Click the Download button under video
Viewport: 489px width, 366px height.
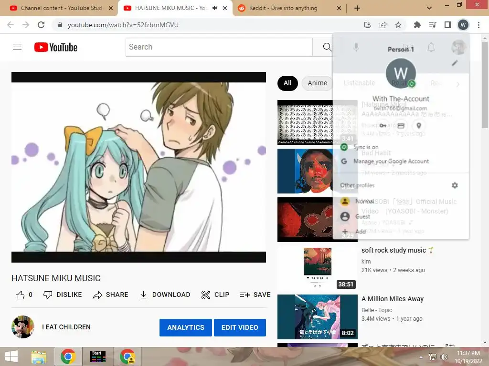pyautogui.click(x=165, y=295)
